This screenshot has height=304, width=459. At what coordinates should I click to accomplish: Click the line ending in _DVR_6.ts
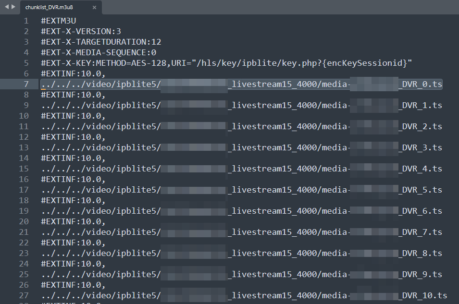point(241,211)
